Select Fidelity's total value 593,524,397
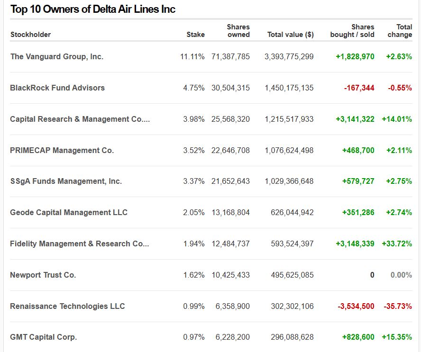 (x=292, y=244)
